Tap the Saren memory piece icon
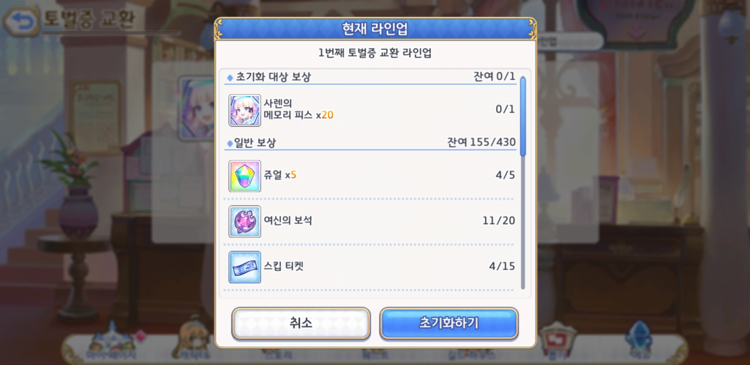Image resolution: width=750 pixels, height=365 pixels. point(245,111)
